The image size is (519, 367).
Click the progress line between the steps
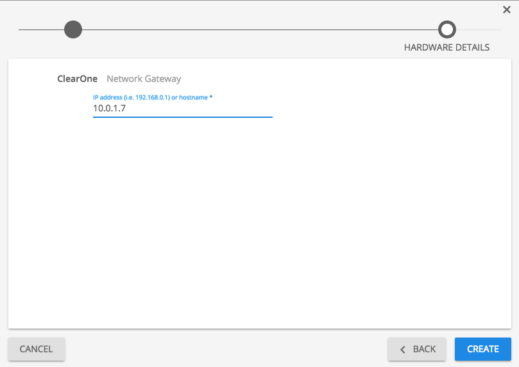pos(257,29)
